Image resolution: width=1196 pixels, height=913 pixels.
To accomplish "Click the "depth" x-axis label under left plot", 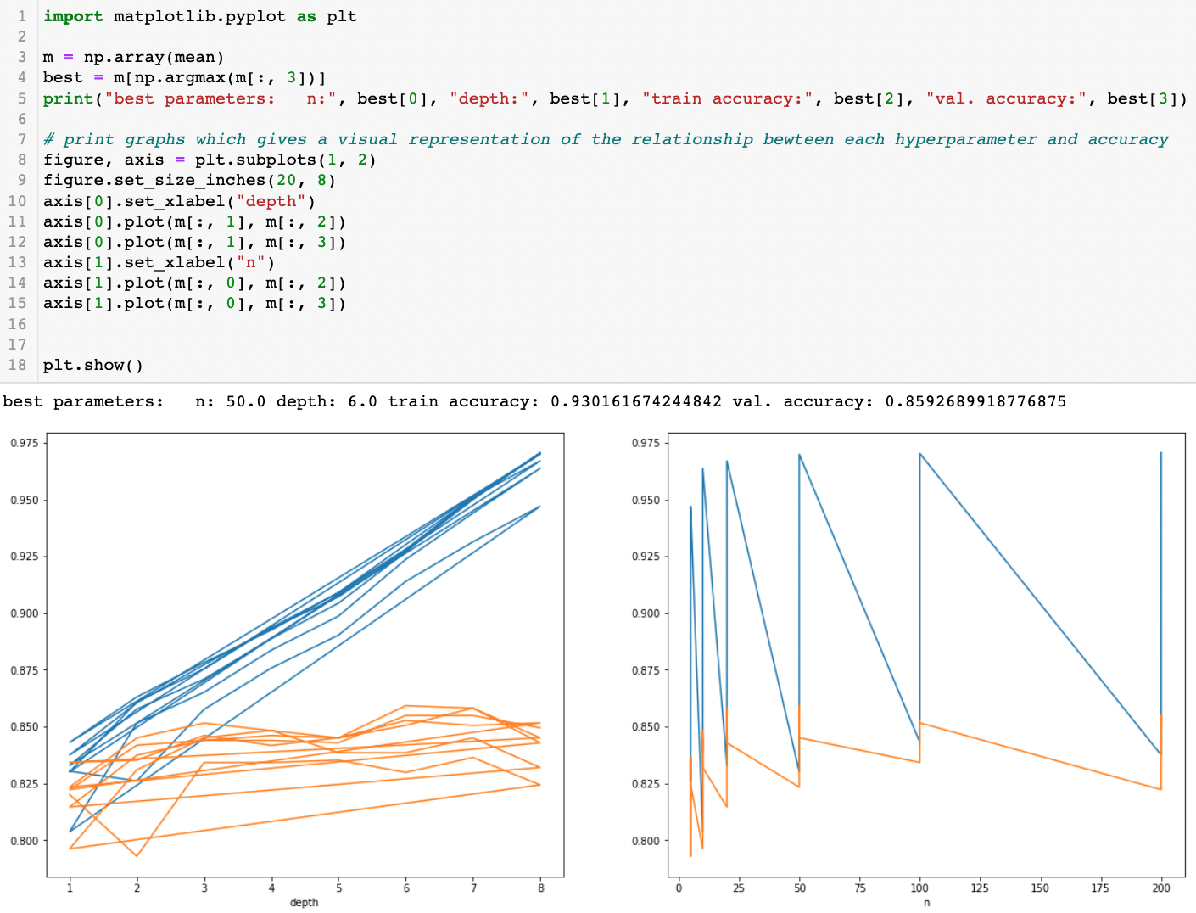I will pos(305,902).
